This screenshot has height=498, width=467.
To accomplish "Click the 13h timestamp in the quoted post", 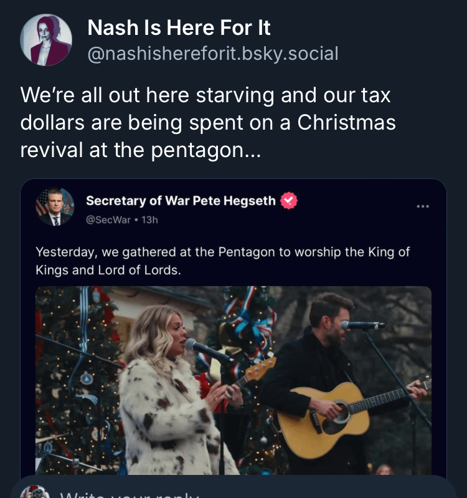I will pos(150,219).
